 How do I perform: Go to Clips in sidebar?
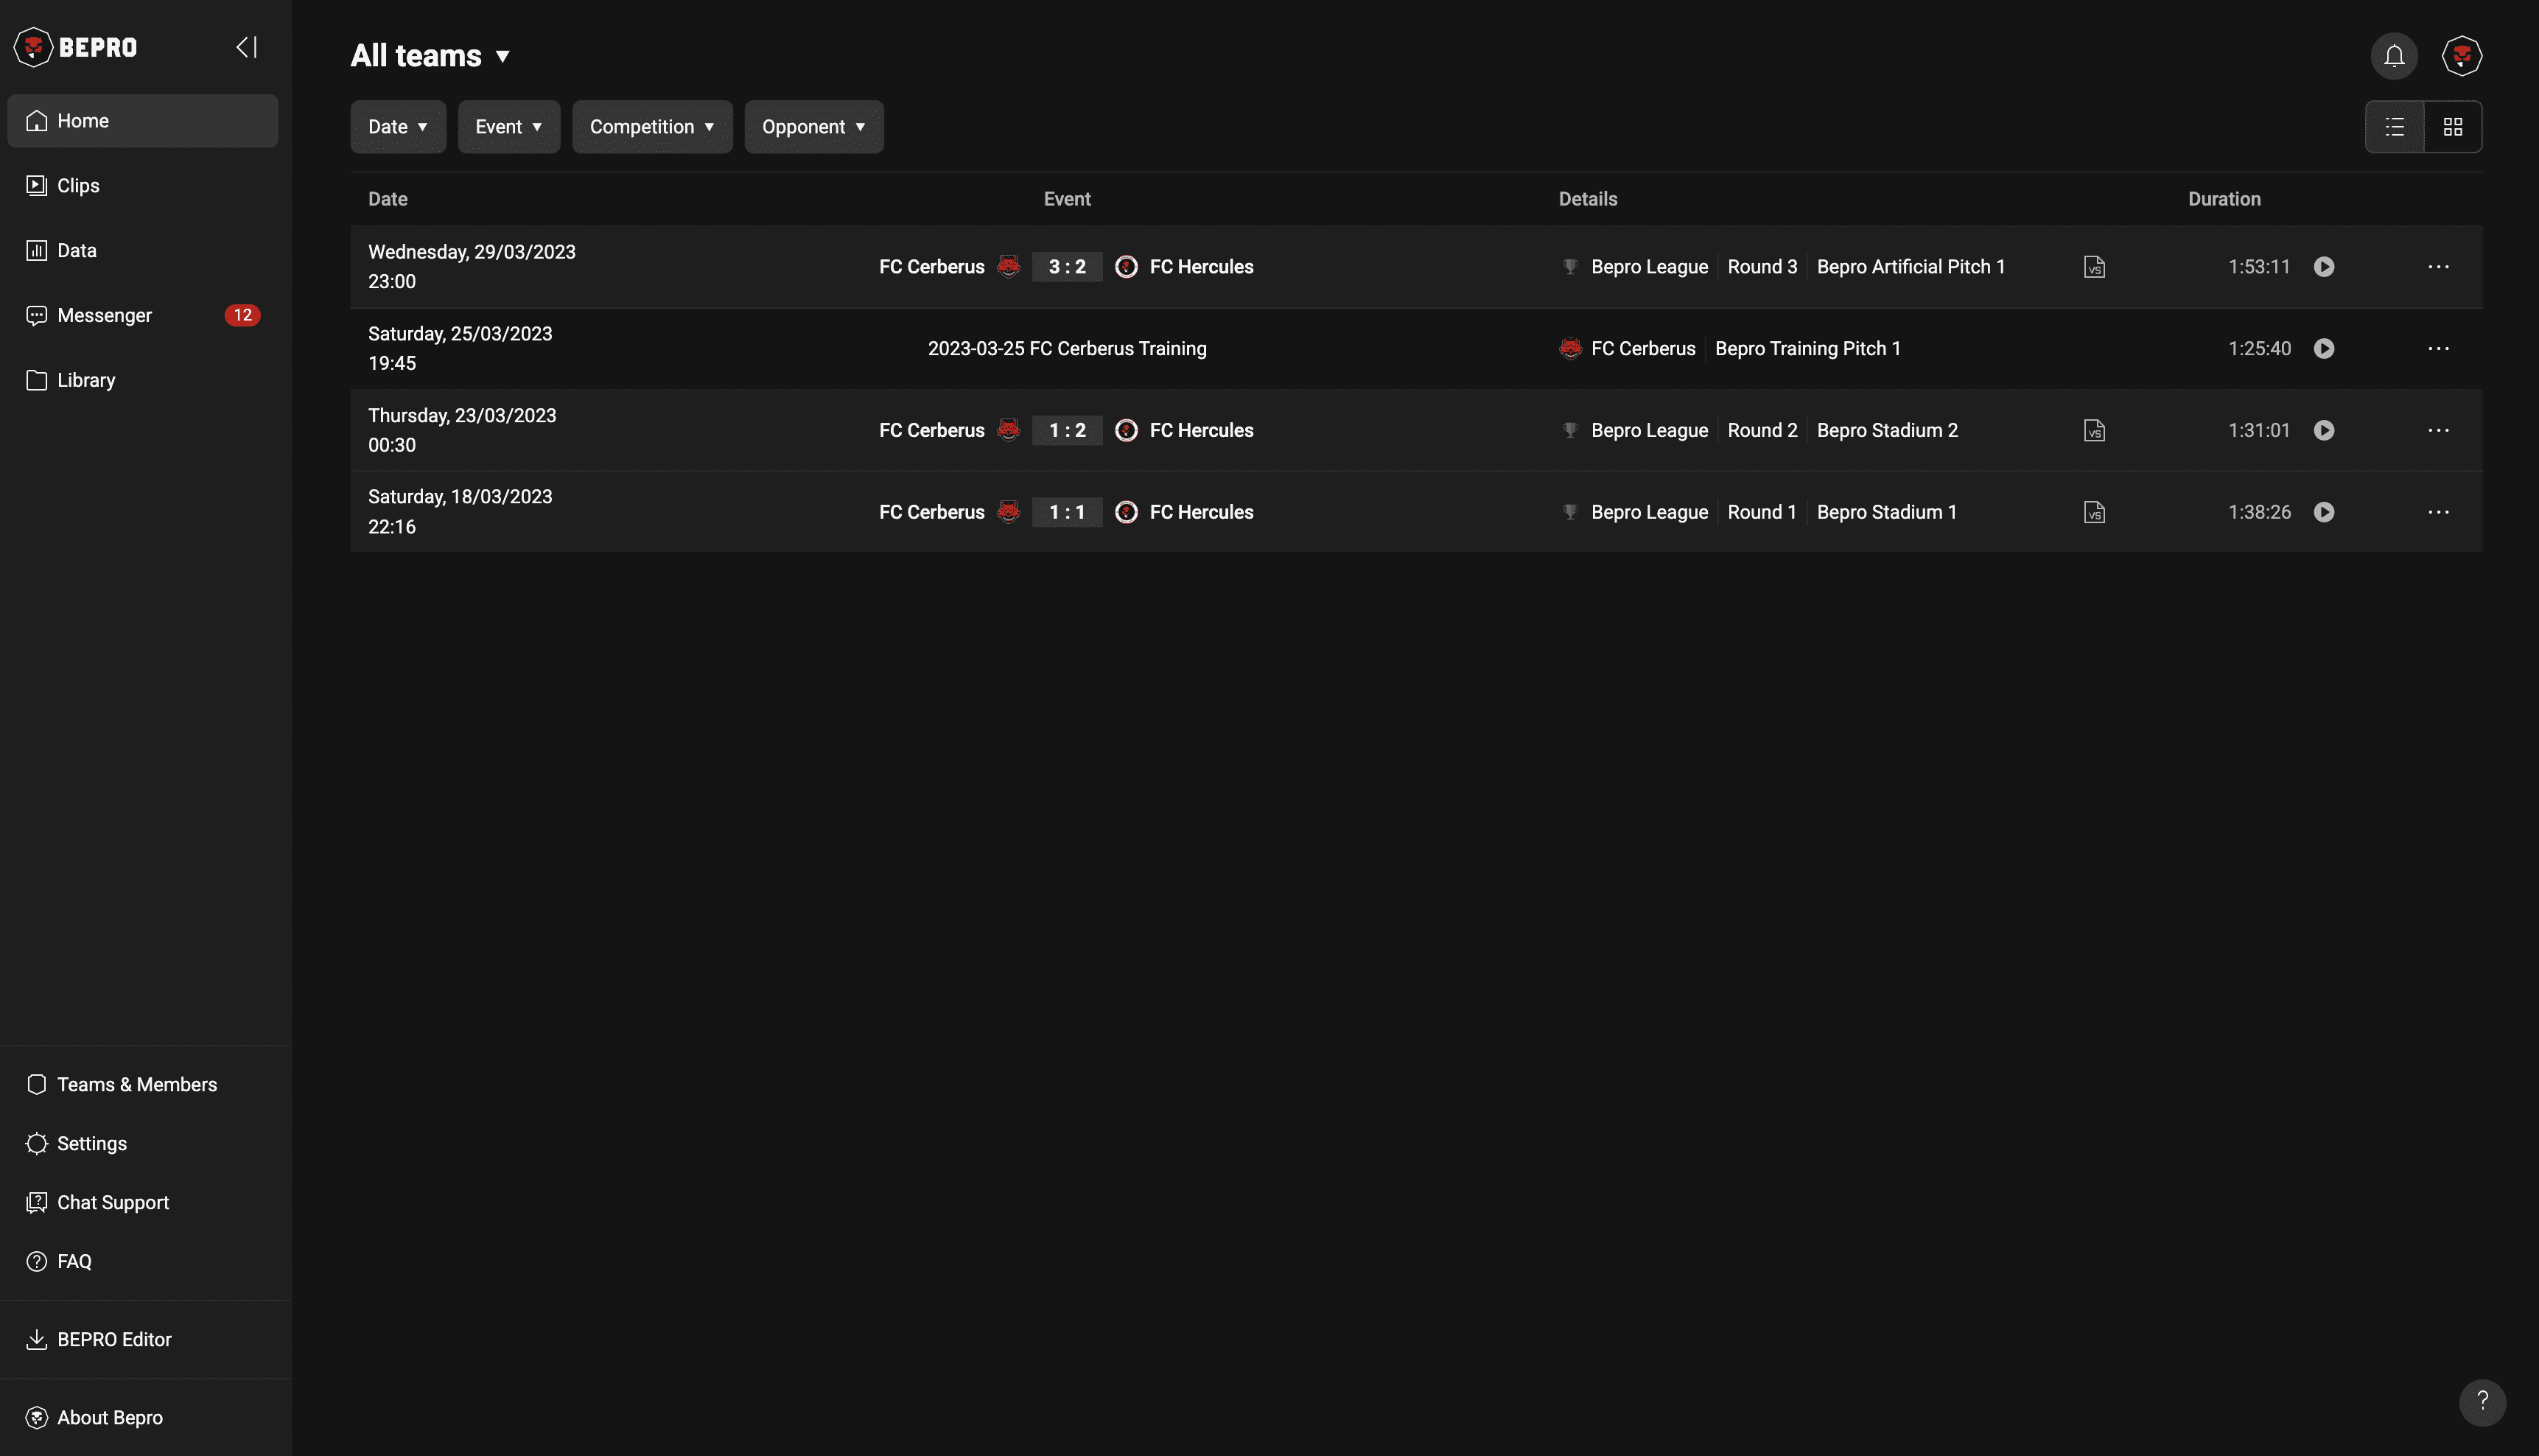point(78,186)
